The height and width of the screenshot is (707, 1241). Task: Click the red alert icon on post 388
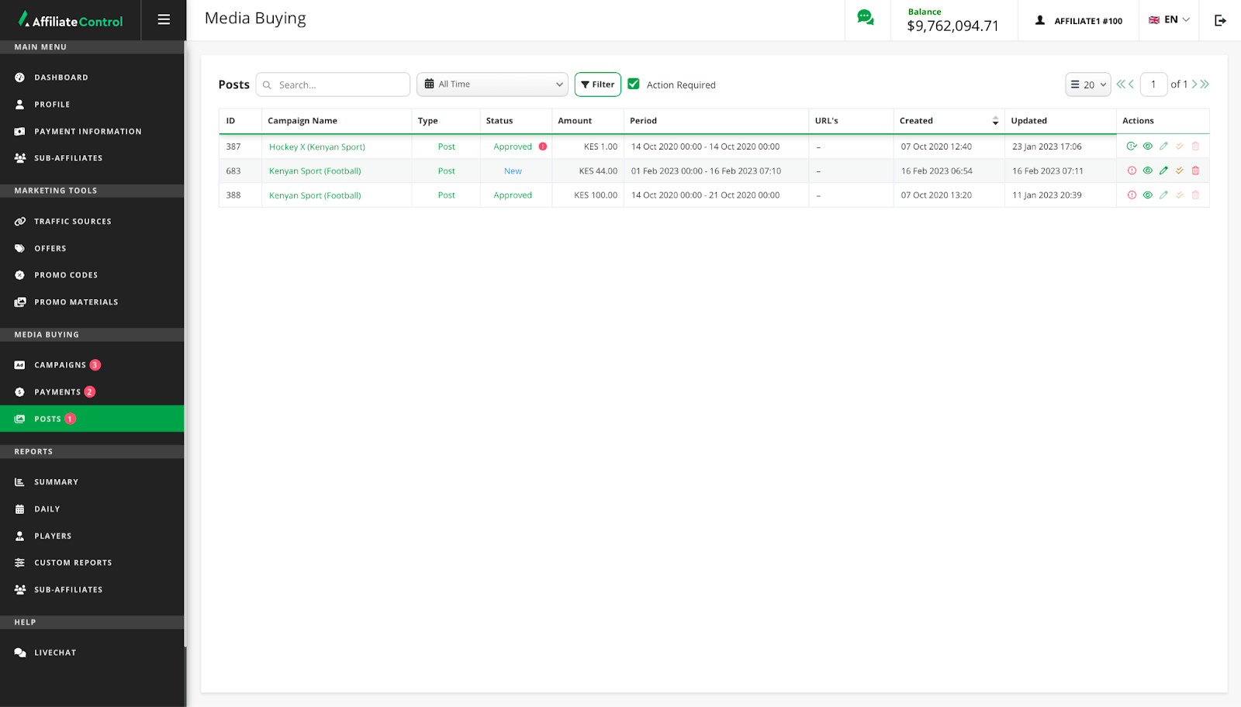tap(1132, 195)
